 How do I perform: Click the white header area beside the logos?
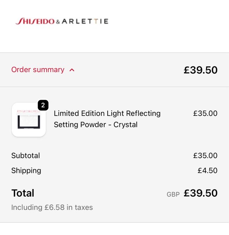click(168, 22)
